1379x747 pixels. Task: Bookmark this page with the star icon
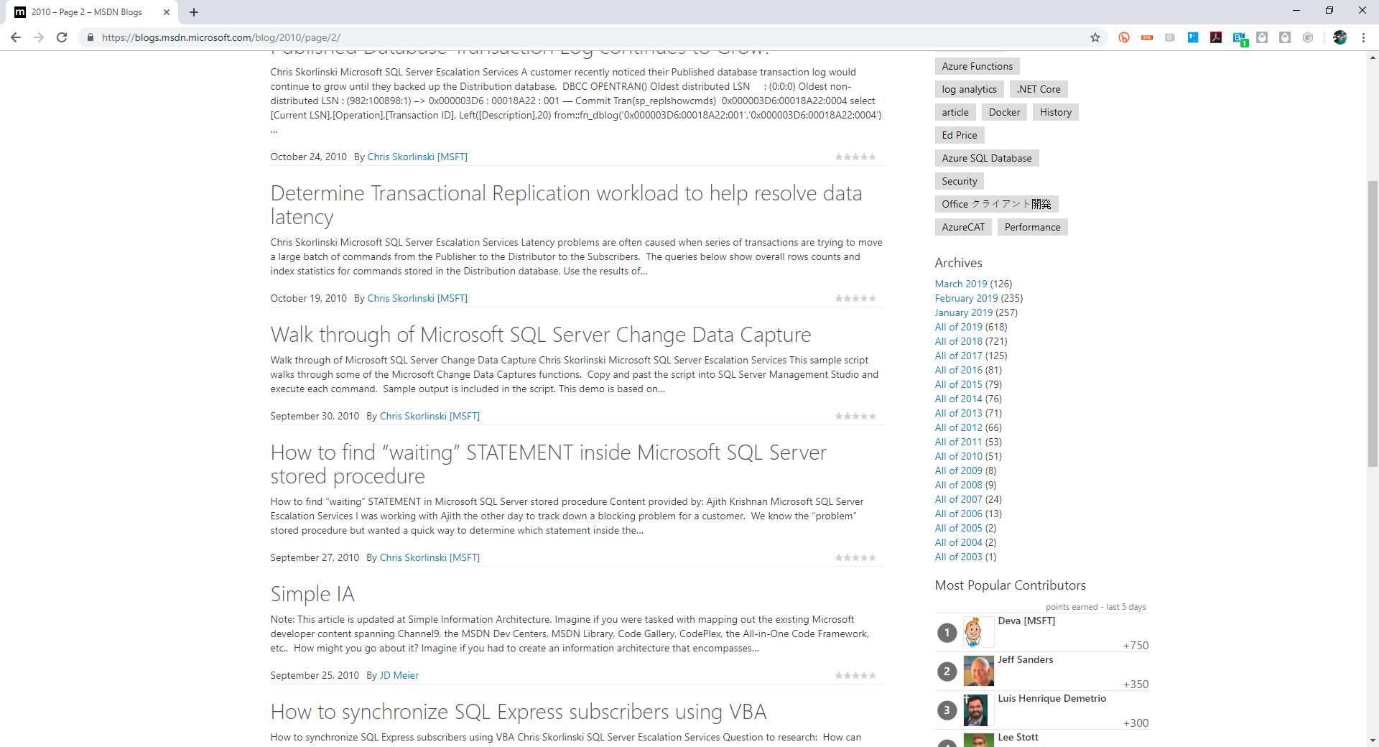coord(1095,37)
